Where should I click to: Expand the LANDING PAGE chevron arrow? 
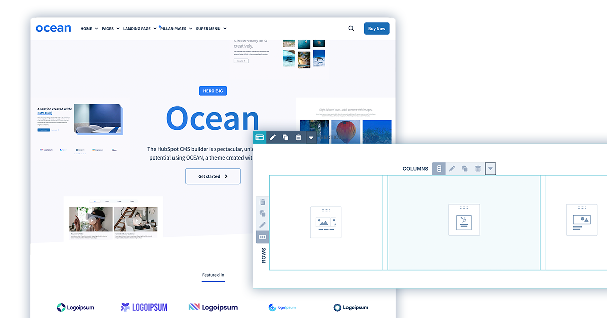click(x=155, y=29)
